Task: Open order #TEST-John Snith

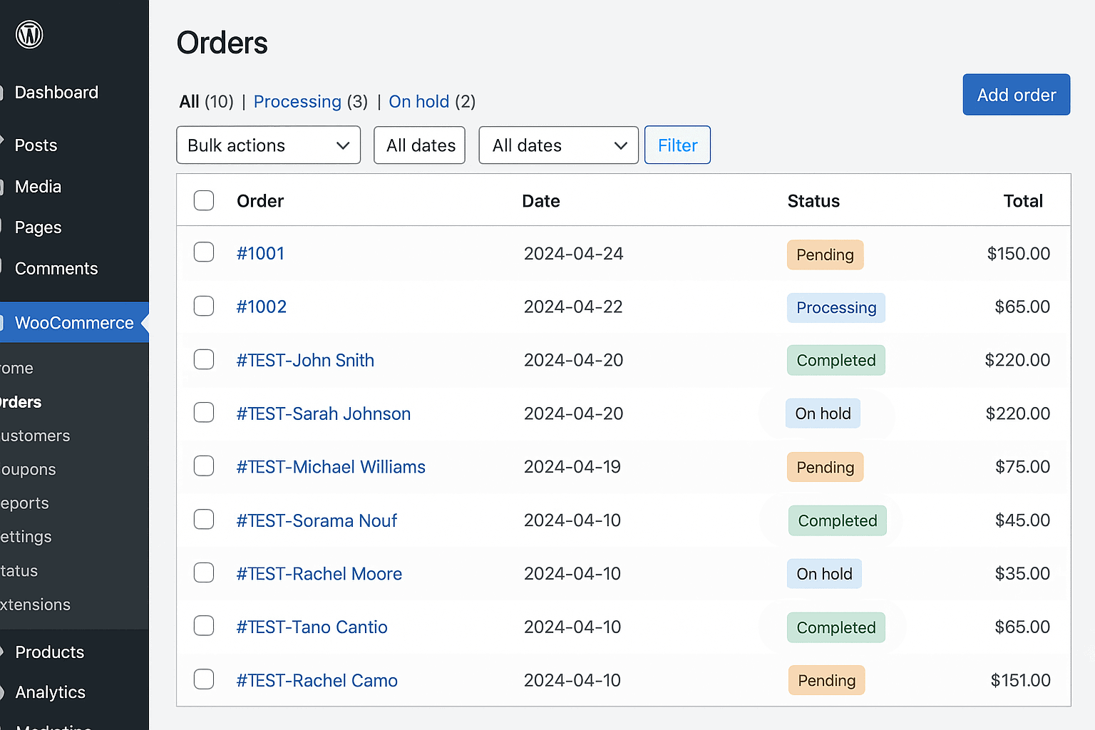Action: click(x=305, y=360)
